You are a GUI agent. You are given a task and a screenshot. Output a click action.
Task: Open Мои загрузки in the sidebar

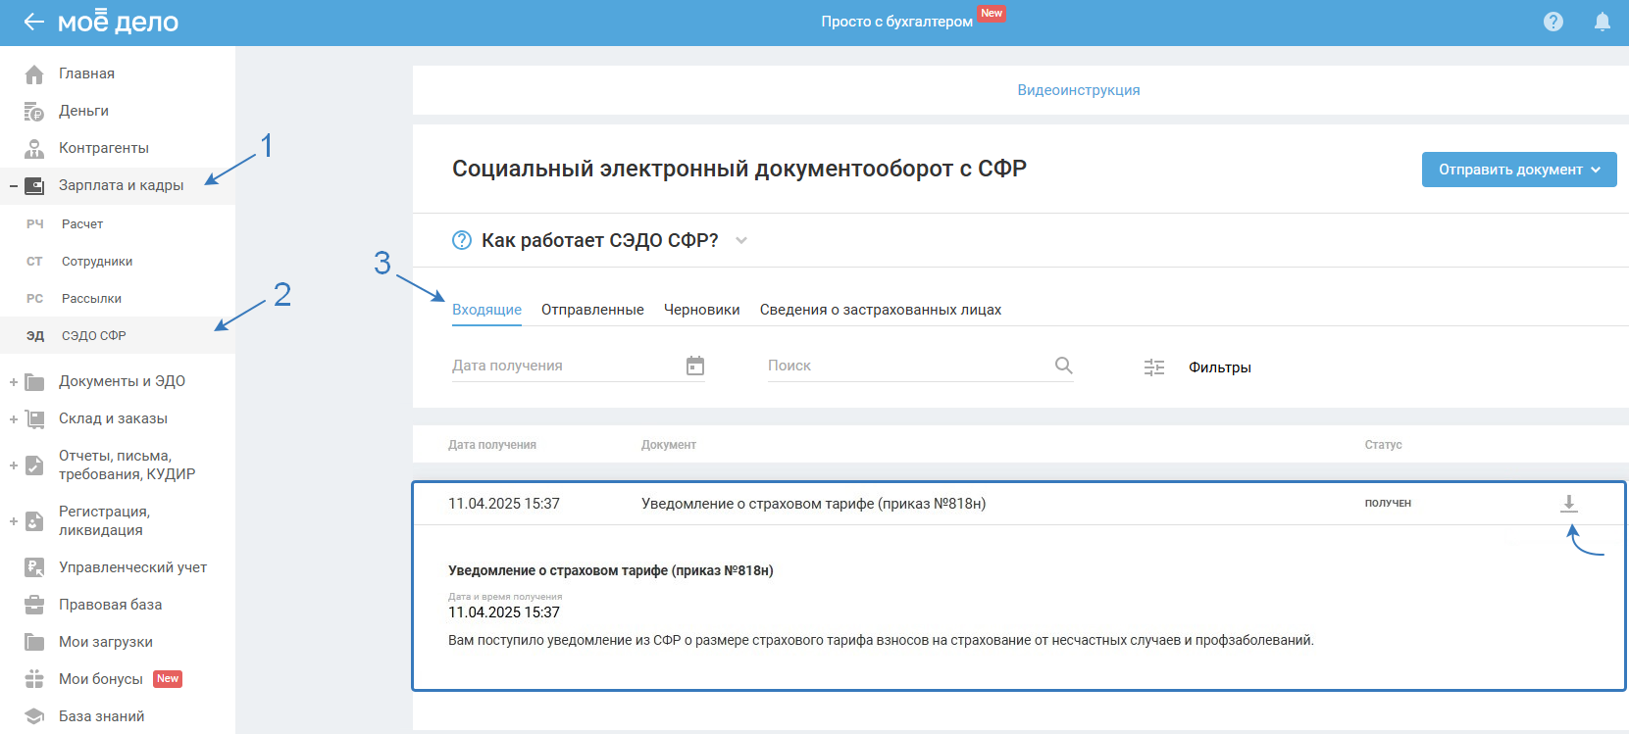coord(106,642)
